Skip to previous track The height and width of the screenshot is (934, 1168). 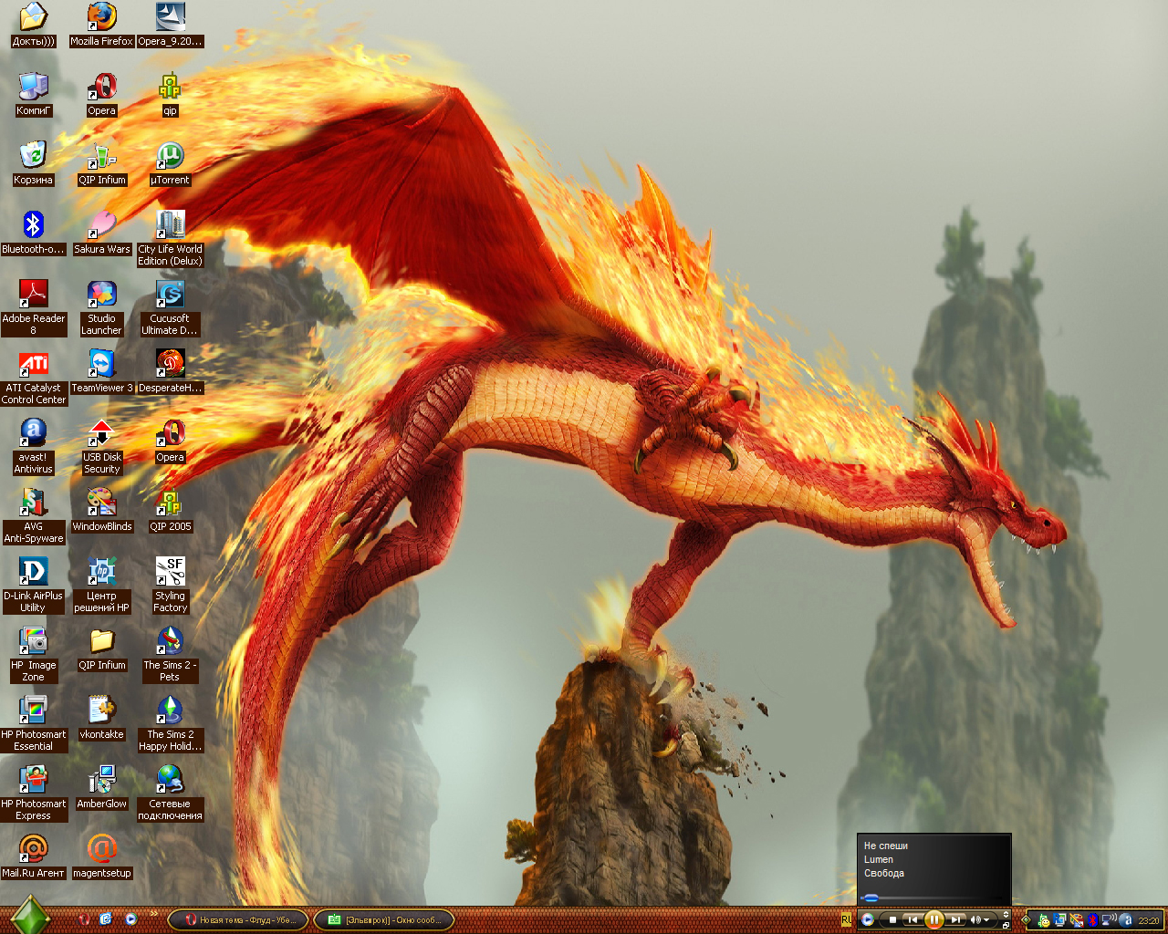[x=912, y=919]
